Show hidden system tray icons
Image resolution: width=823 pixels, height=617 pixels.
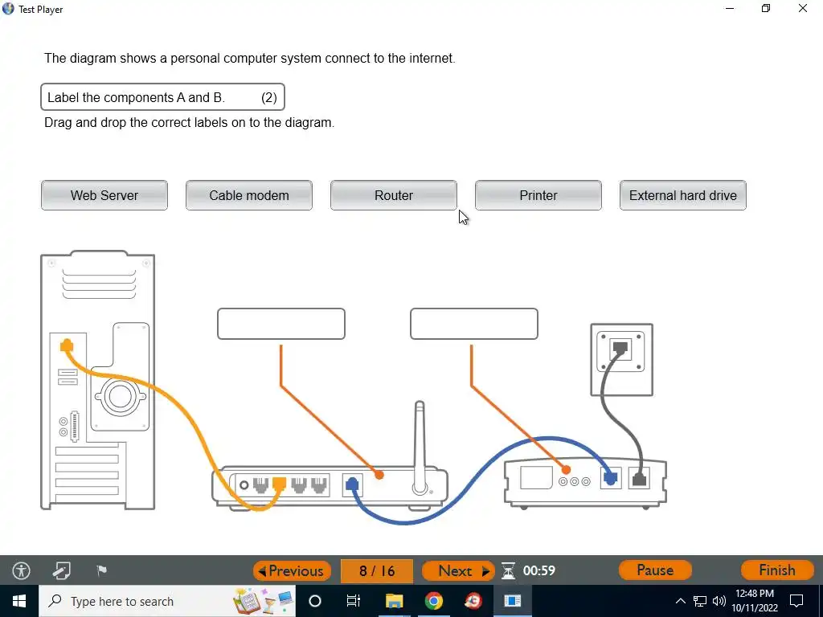pos(680,601)
